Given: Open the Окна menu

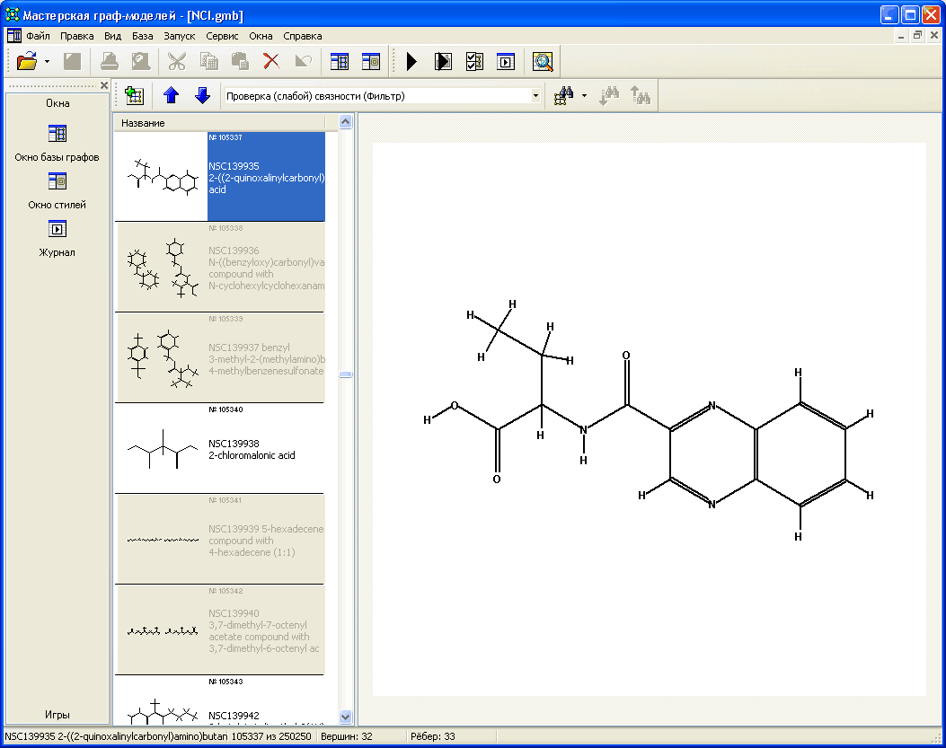Looking at the screenshot, I should tap(261, 36).
